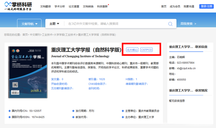Click 开始收录时间 label
The height and width of the screenshot is (128, 216).
point(60,84)
